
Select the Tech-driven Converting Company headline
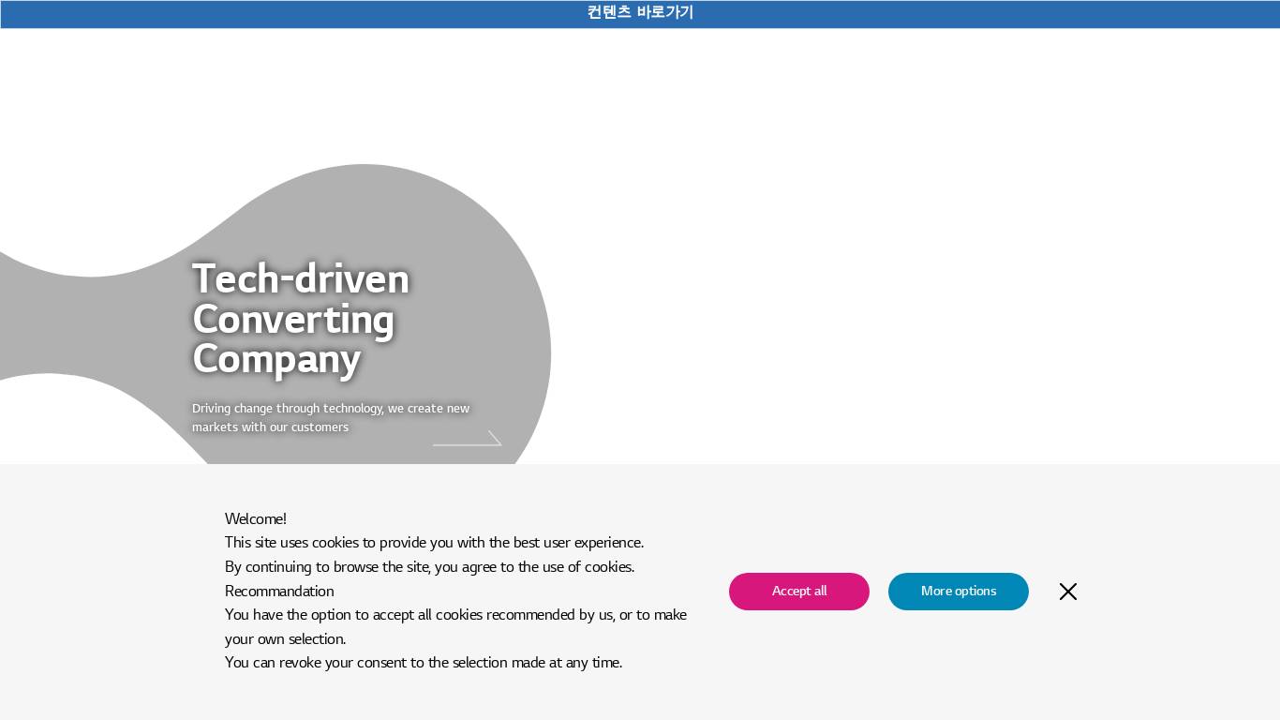pos(301,319)
